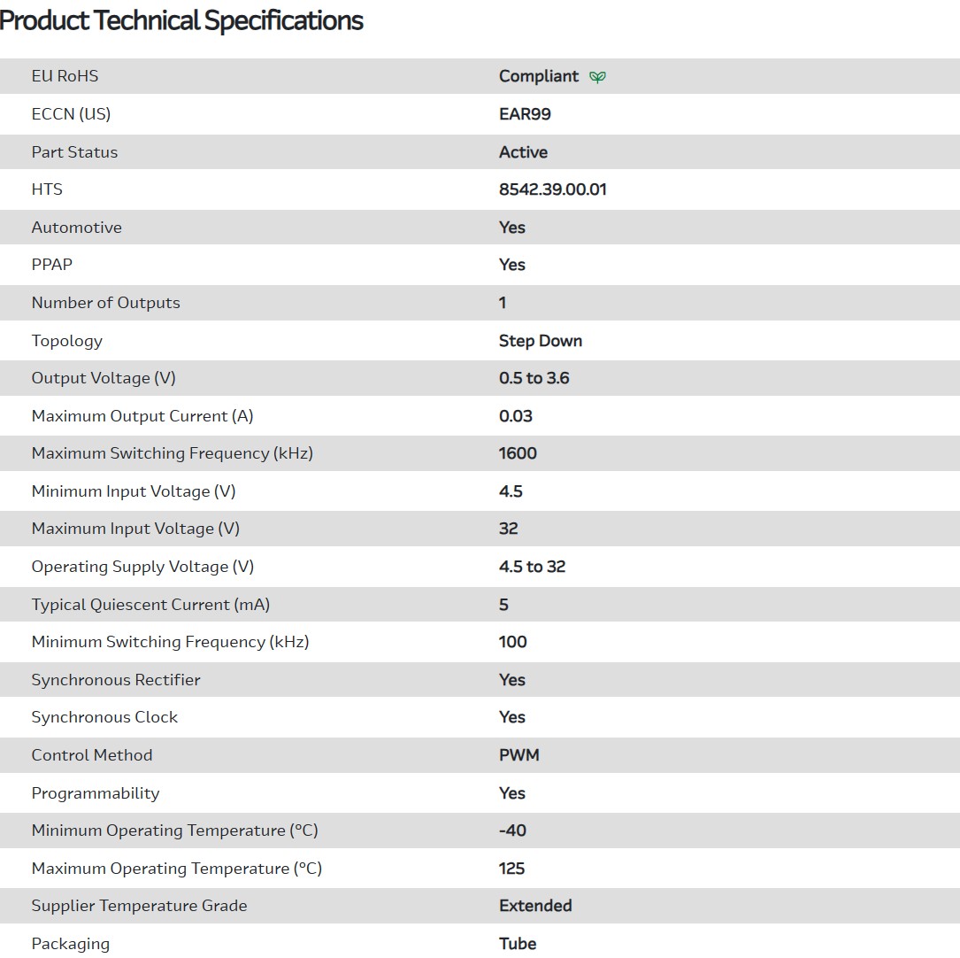Click the Product Technical Specifications heading

181,20
